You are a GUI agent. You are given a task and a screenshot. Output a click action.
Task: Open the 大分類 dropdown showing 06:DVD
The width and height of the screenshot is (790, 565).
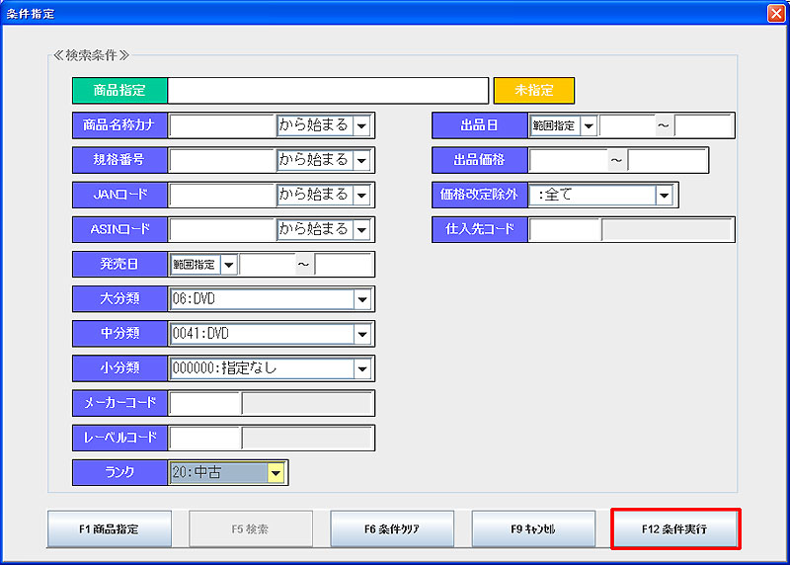point(361,299)
